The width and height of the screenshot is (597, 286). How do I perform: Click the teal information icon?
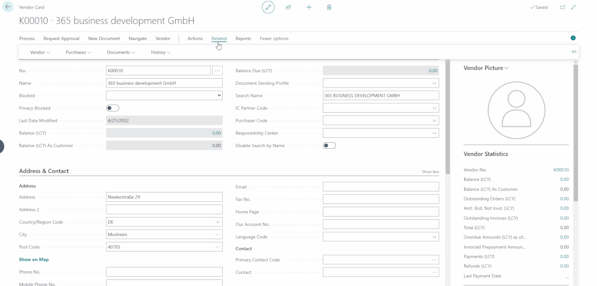(x=573, y=38)
